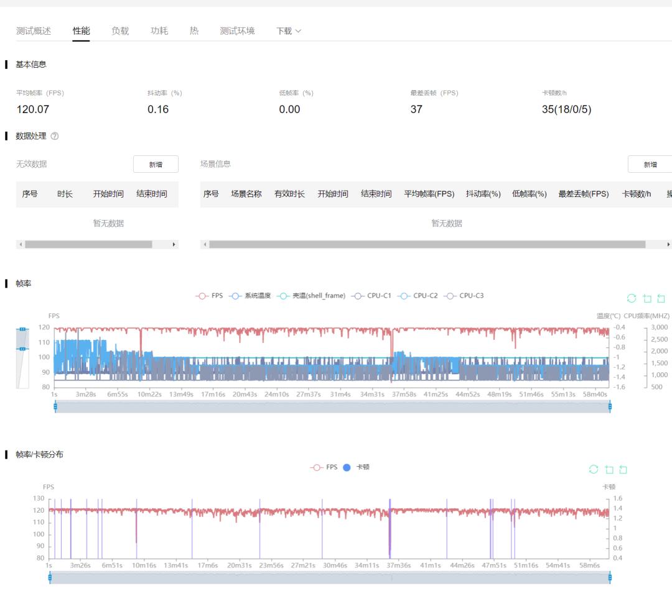Viewport: 672px width, 604px height.
Task: Hide the 壳温(shell_frame) series in the legend
Action: point(311,296)
